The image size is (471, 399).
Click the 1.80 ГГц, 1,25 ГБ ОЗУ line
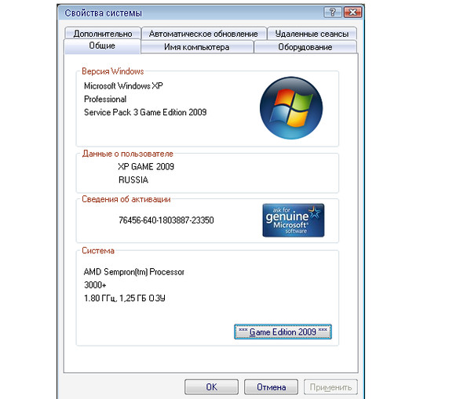pos(125,298)
